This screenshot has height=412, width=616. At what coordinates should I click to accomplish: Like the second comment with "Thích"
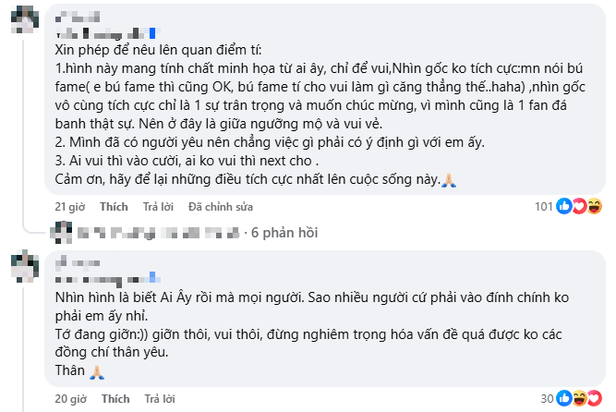click(114, 399)
